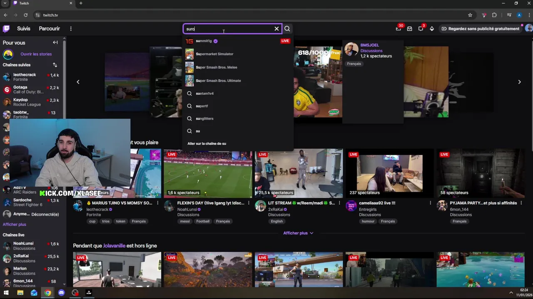Expand Afficher plus in followed channels
Screen dimensions: 533x299
(x=15, y=224)
